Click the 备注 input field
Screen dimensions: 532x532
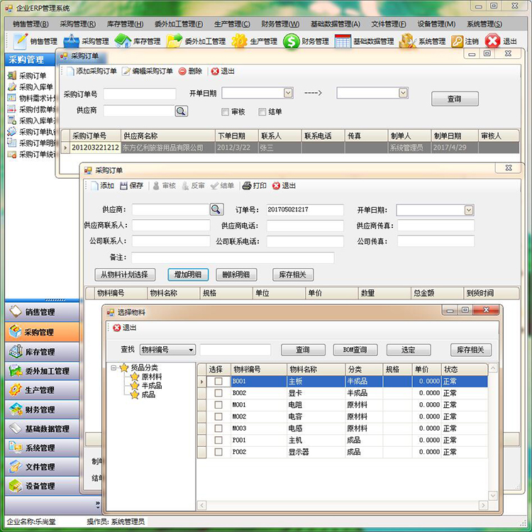point(233,257)
